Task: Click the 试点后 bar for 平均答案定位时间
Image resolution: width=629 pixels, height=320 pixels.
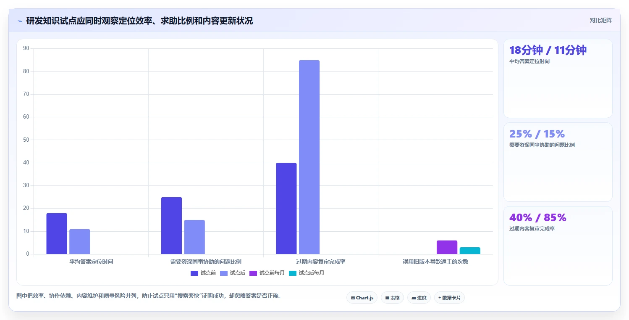Action: point(80,241)
